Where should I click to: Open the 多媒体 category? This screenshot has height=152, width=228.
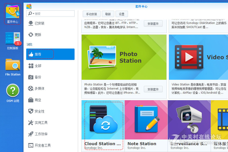[39, 89]
